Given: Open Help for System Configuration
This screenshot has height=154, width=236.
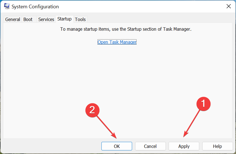Looking at the screenshot, I should (217, 146).
